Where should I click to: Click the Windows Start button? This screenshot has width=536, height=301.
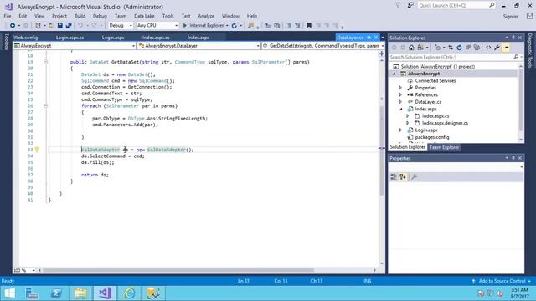click(9, 293)
